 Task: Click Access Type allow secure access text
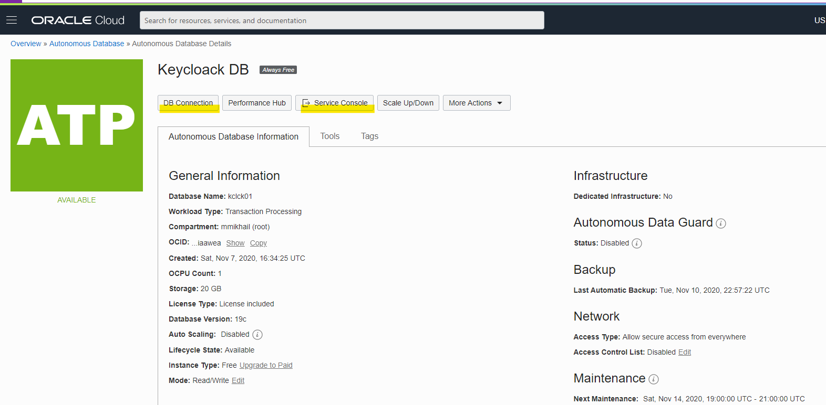(x=684, y=337)
